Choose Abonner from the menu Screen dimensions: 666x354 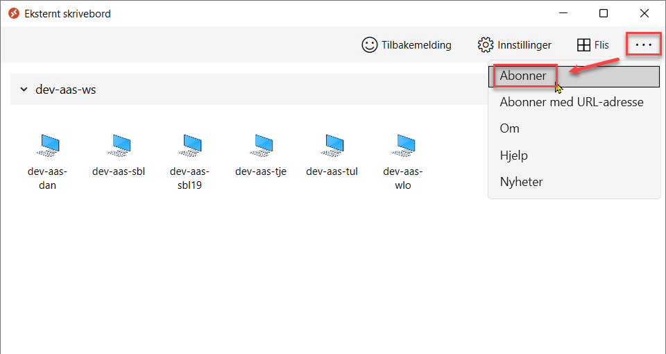(x=574, y=76)
